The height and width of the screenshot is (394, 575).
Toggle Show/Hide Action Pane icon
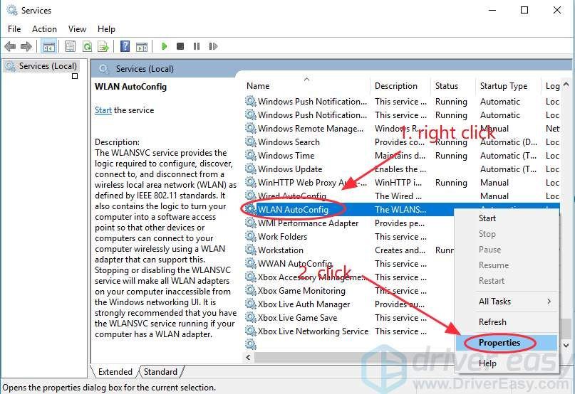[x=142, y=46]
